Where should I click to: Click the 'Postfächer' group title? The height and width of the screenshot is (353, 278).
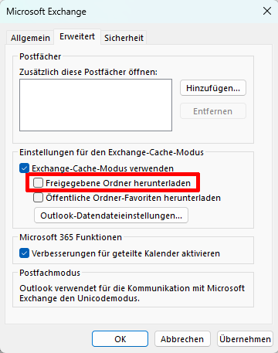coord(40,56)
